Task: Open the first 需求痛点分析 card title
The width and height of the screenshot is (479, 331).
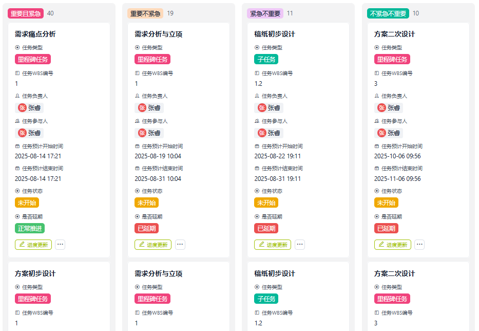Action: click(35, 34)
